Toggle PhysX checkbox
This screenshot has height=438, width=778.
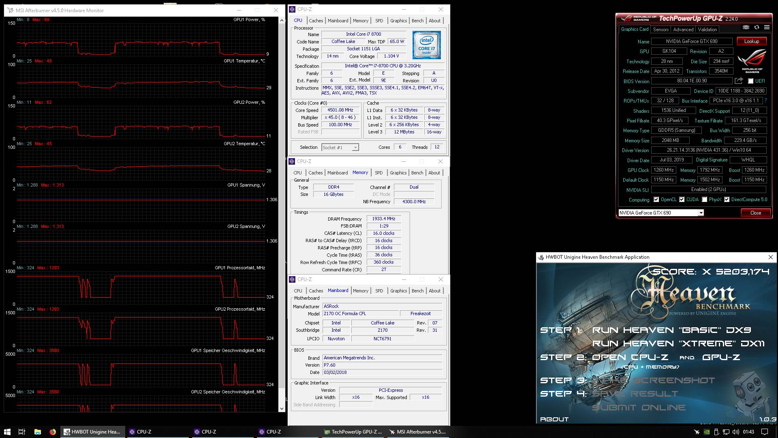click(x=705, y=200)
